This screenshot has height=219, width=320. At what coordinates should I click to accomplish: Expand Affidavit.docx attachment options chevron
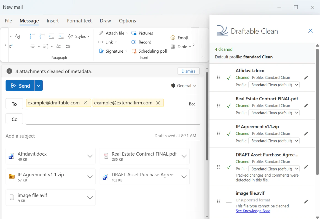click(x=90, y=156)
